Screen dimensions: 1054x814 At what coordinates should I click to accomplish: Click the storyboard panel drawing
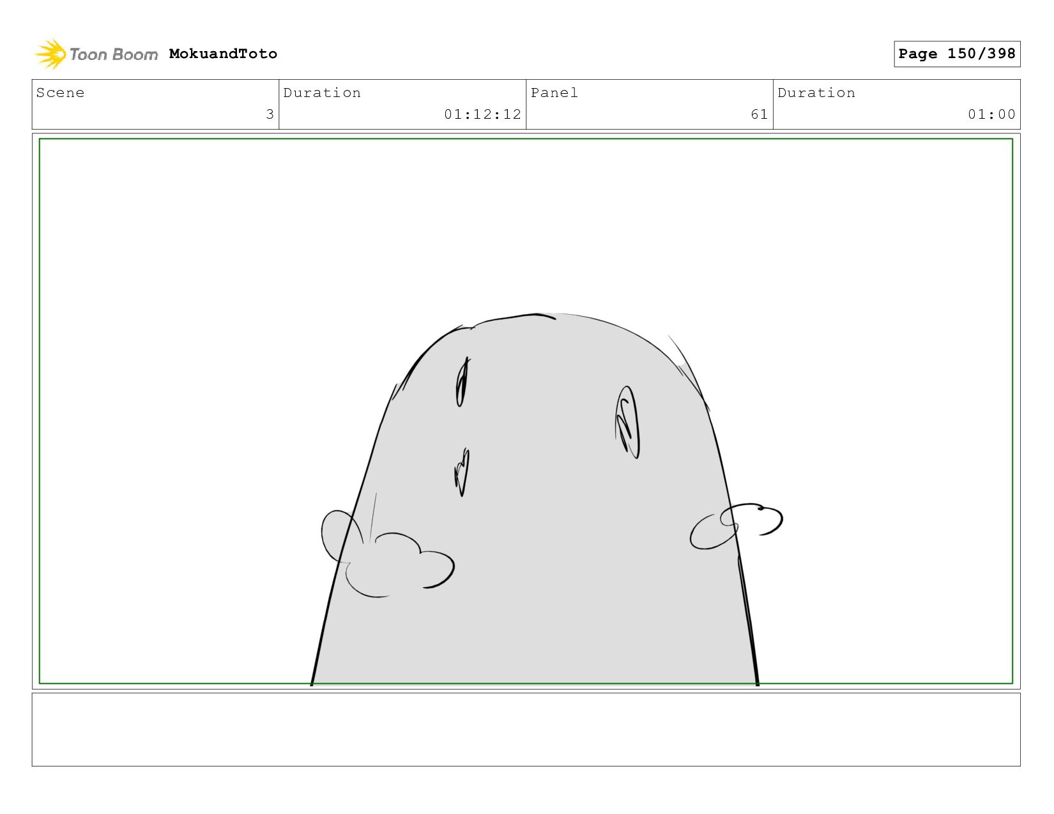[526, 411]
